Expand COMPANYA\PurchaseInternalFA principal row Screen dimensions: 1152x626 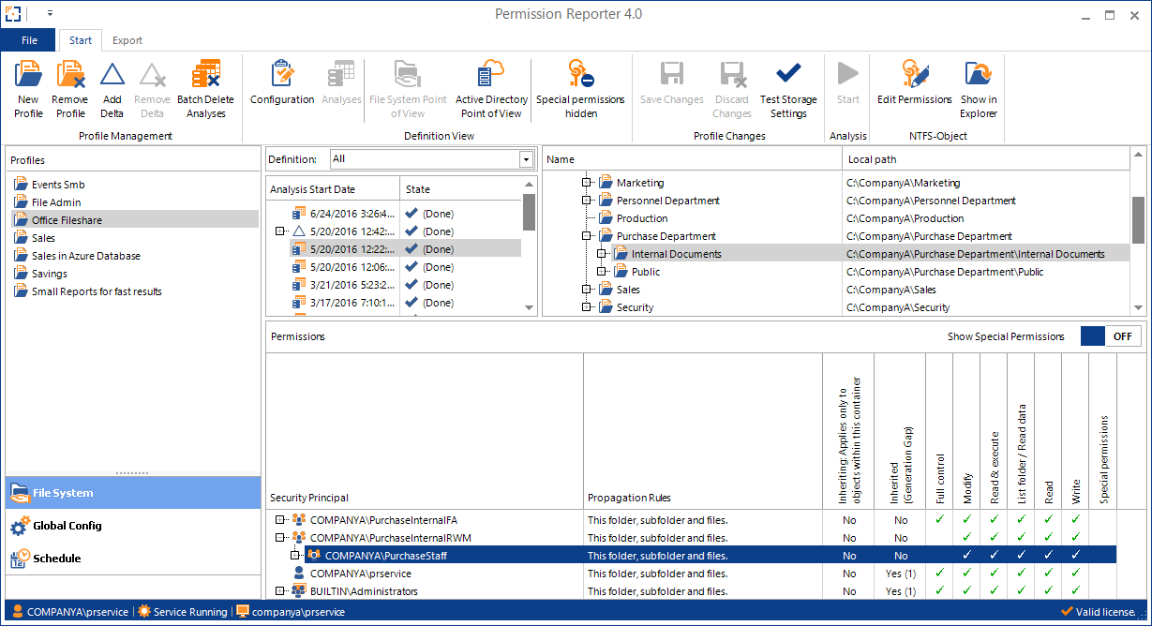click(x=280, y=520)
